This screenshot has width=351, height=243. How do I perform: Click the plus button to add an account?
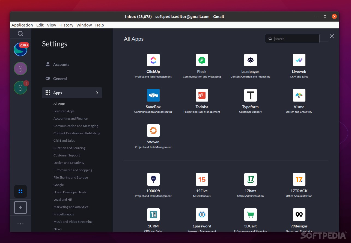pyautogui.click(x=20, y=208)
